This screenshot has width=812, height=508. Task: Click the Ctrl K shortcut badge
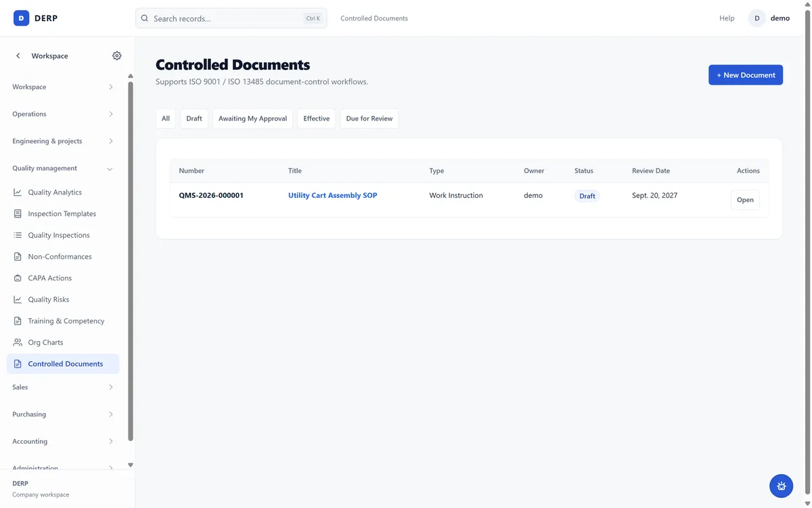[x=313, y=18]
